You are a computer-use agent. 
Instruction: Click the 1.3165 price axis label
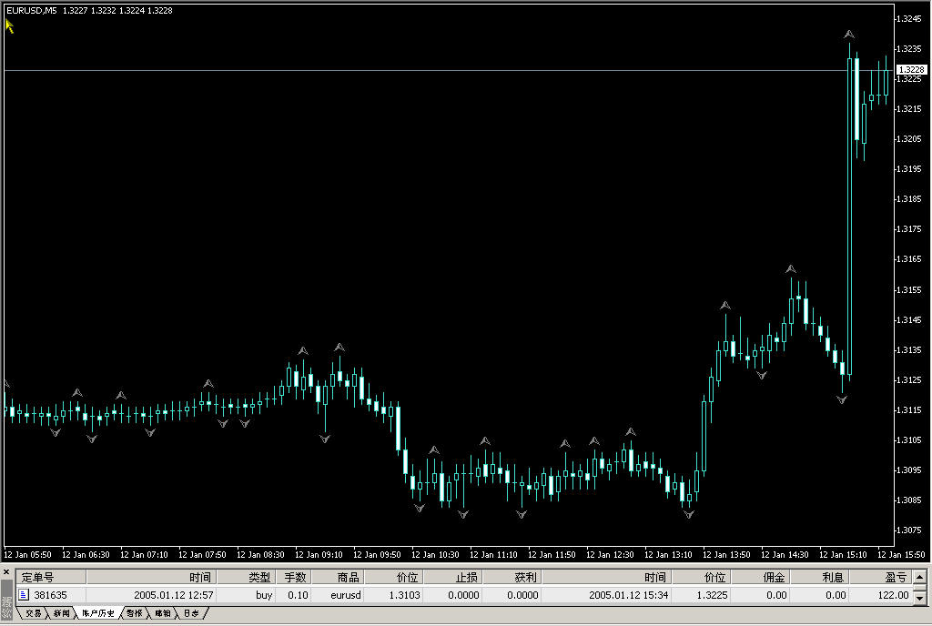coord(909,259)
